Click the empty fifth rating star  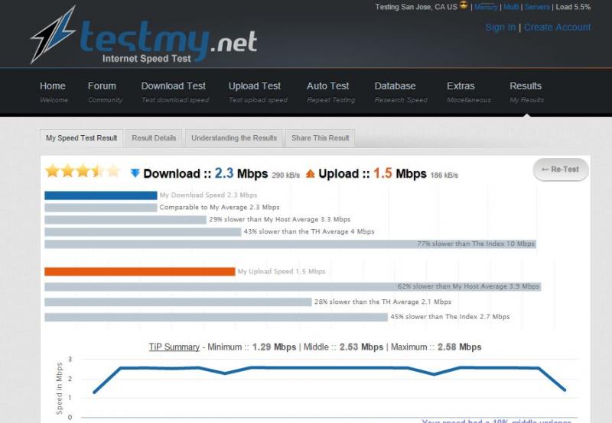click(113, 170)
